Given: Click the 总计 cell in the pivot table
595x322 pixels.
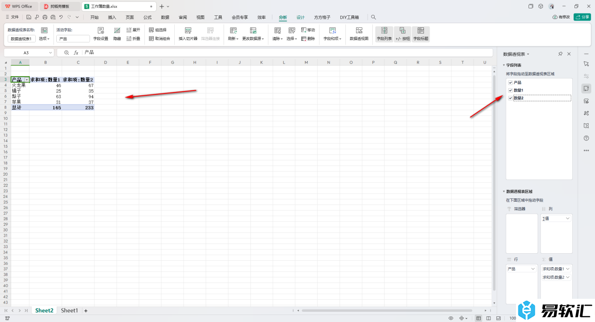Looking at the screenshot, I should coord(20,107).
